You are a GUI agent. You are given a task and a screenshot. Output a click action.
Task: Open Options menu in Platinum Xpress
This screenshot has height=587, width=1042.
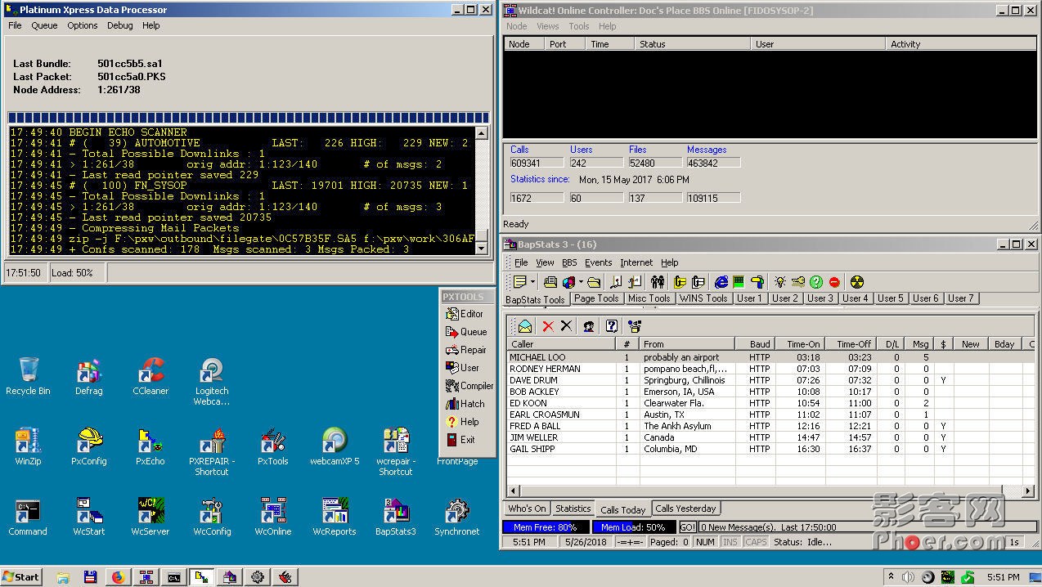(x=83, y=25)
